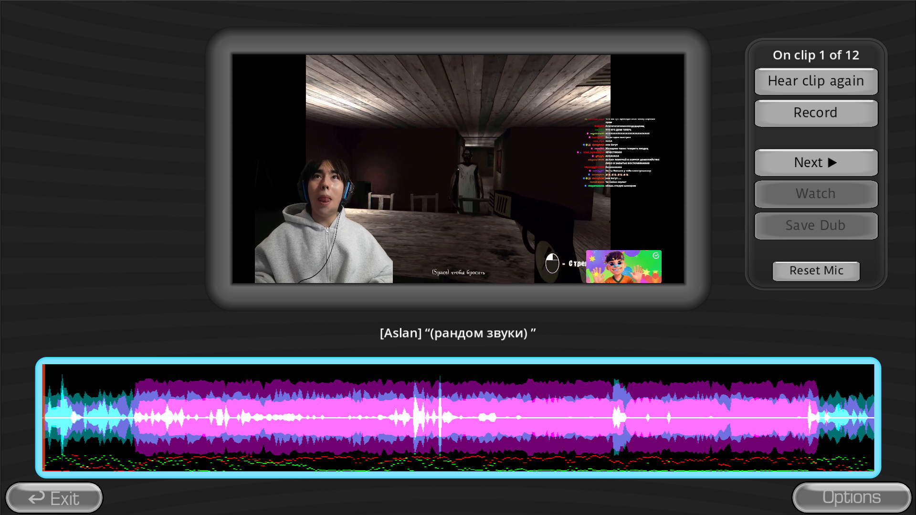The height and width of the screenshot is (515, 916).
Task: Reset the microphone with Reset Mic
Action: click(816, 271)
